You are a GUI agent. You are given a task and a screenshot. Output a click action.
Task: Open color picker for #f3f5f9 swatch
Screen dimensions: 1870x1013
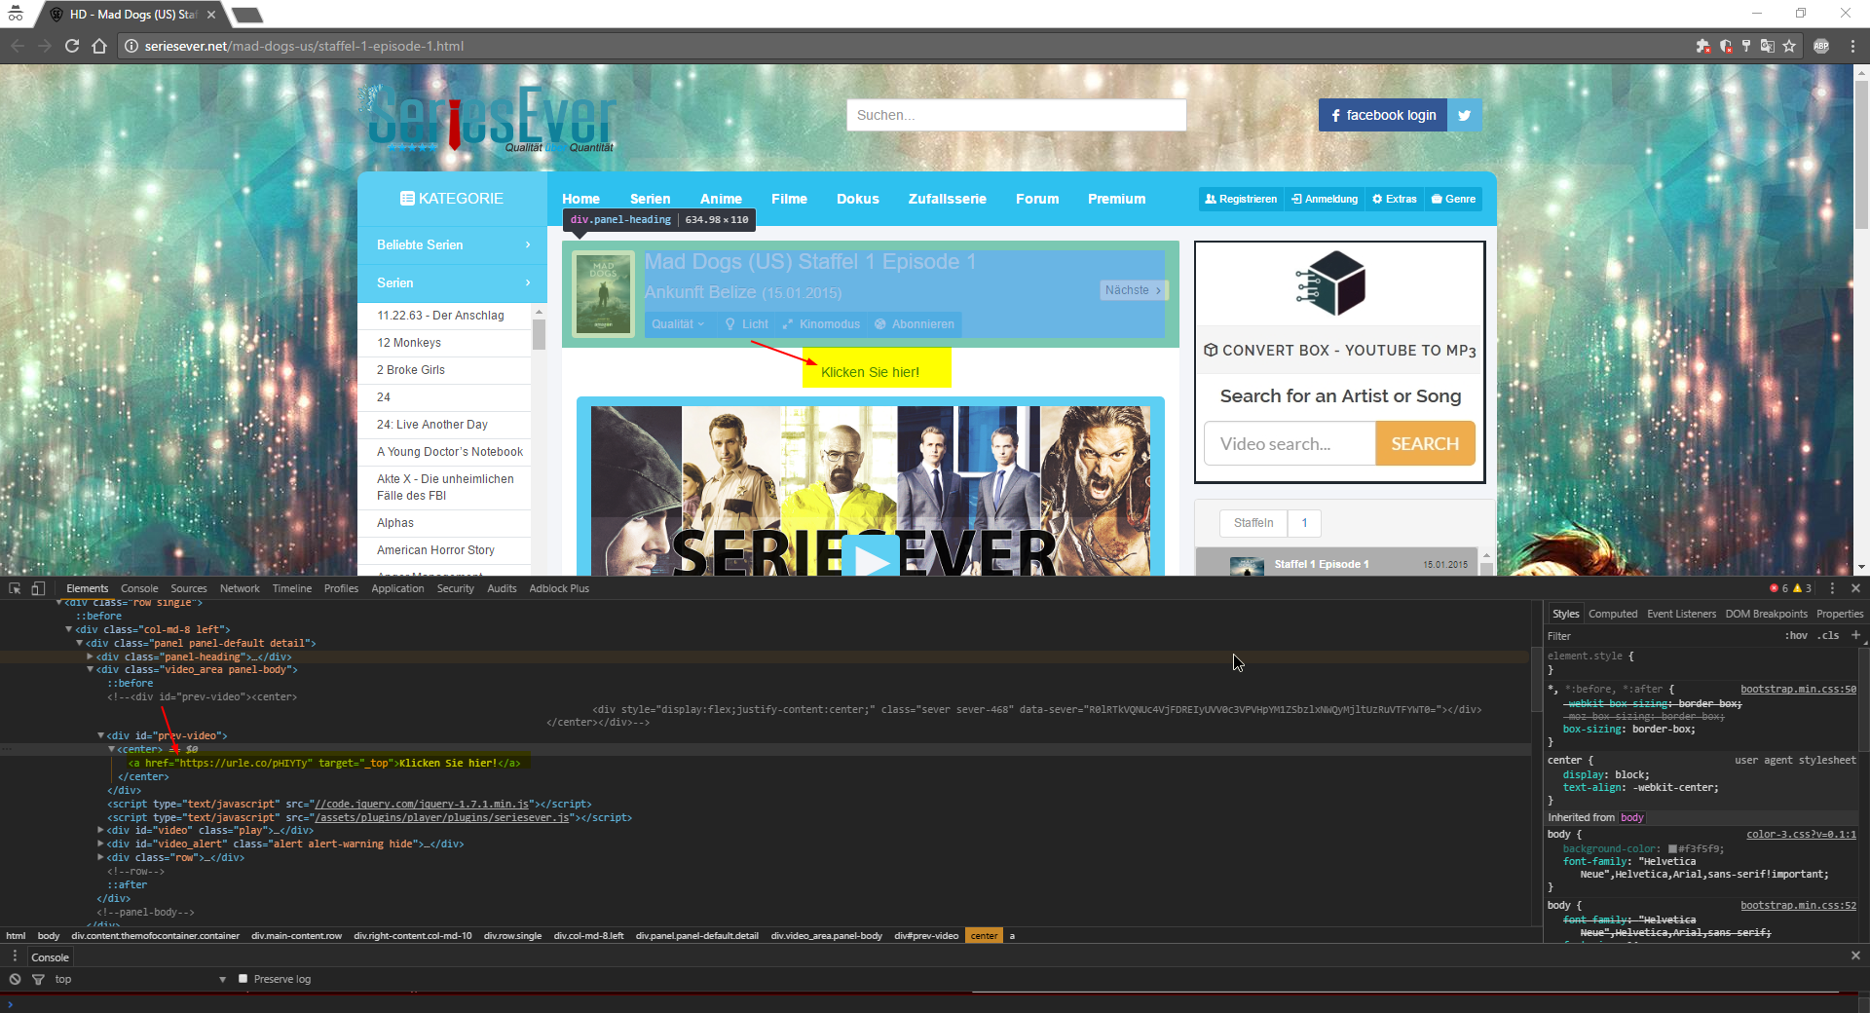[x=1672, y=848]
